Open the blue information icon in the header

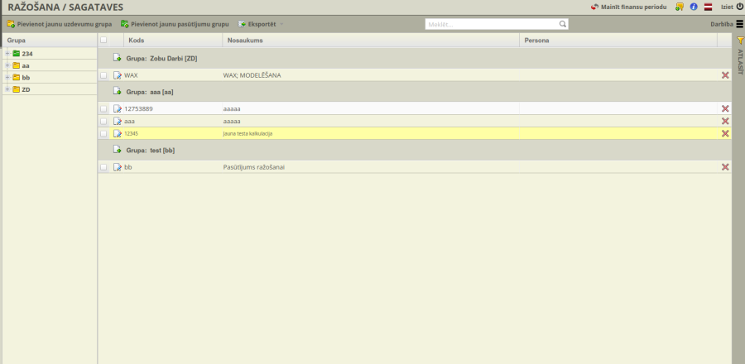(x=693, y=7)
